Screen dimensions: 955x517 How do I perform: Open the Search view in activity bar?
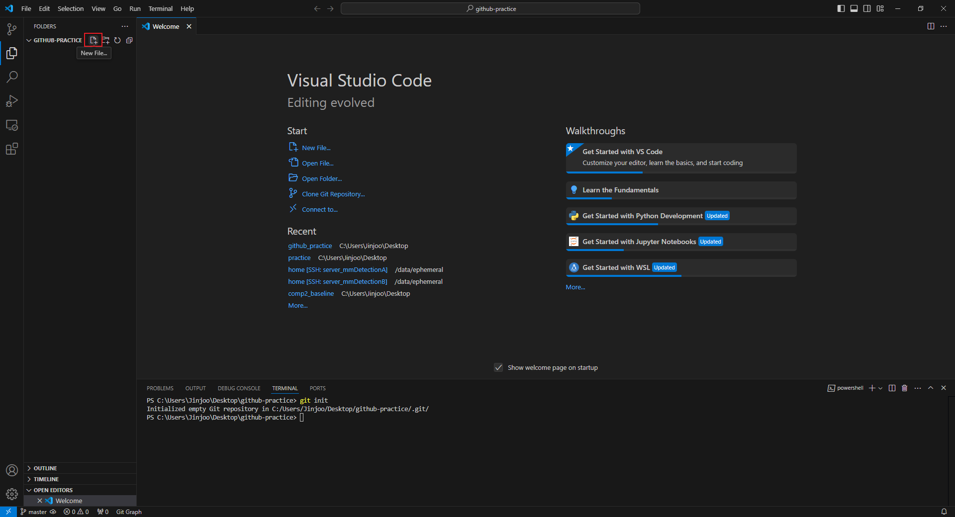tap(12, 77)
